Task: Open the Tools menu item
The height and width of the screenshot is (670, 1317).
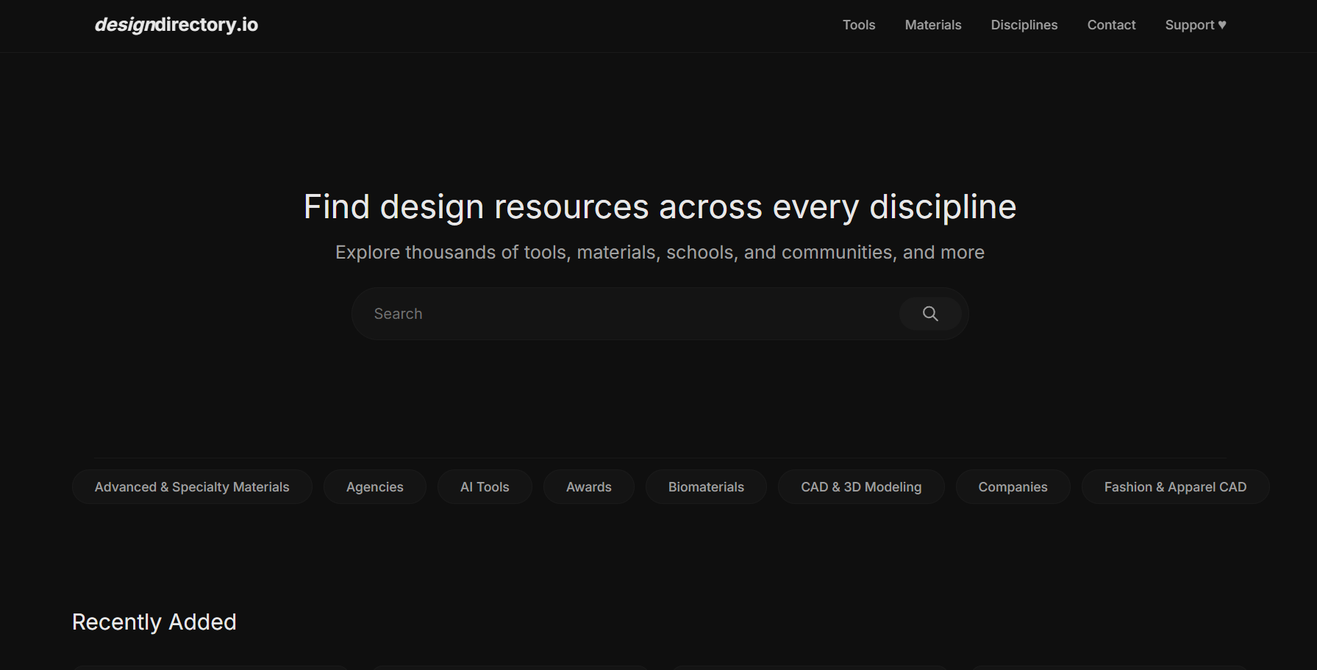Action: 858,24
